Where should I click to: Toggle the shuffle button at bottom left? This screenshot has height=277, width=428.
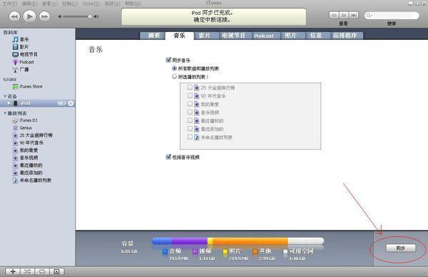[x=27, y=271]
